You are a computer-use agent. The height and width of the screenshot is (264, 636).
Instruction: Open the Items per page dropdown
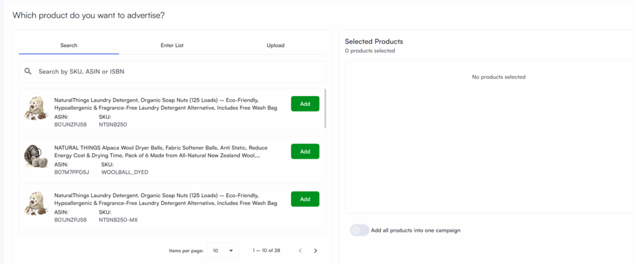[x=222, y=250]
